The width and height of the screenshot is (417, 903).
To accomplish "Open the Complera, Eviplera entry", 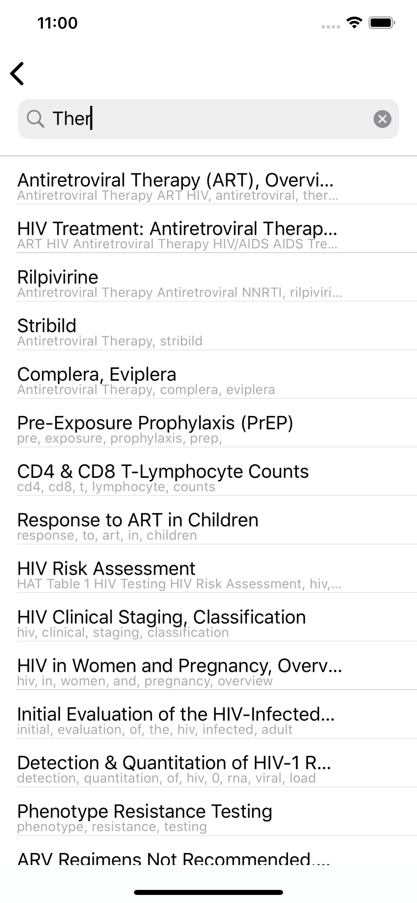I will tap(97, 380).
